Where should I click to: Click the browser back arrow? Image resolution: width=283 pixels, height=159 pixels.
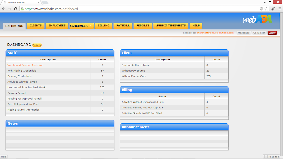[4, 9]
